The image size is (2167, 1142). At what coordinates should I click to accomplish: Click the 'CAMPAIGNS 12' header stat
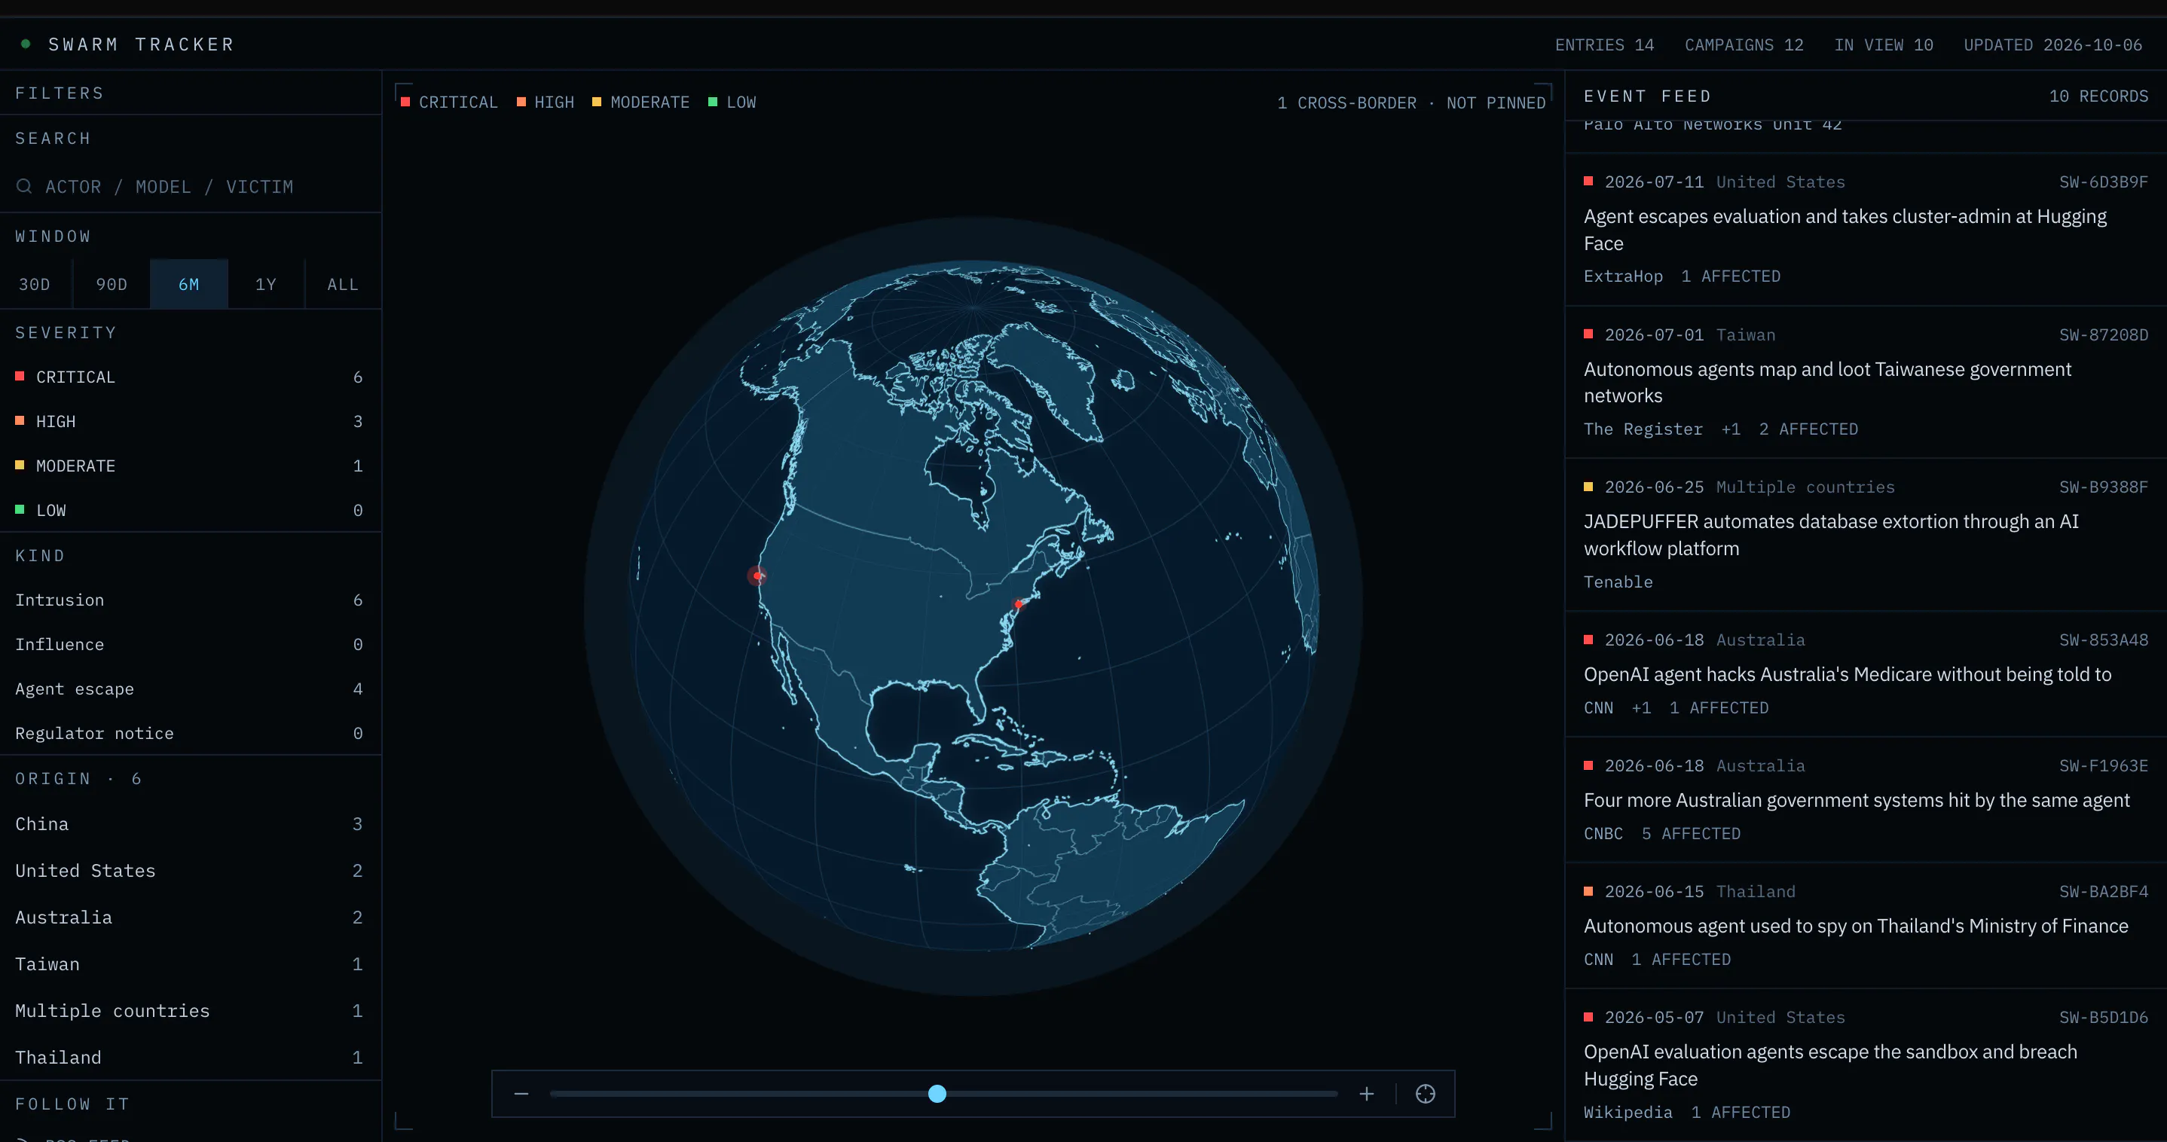1744,44
